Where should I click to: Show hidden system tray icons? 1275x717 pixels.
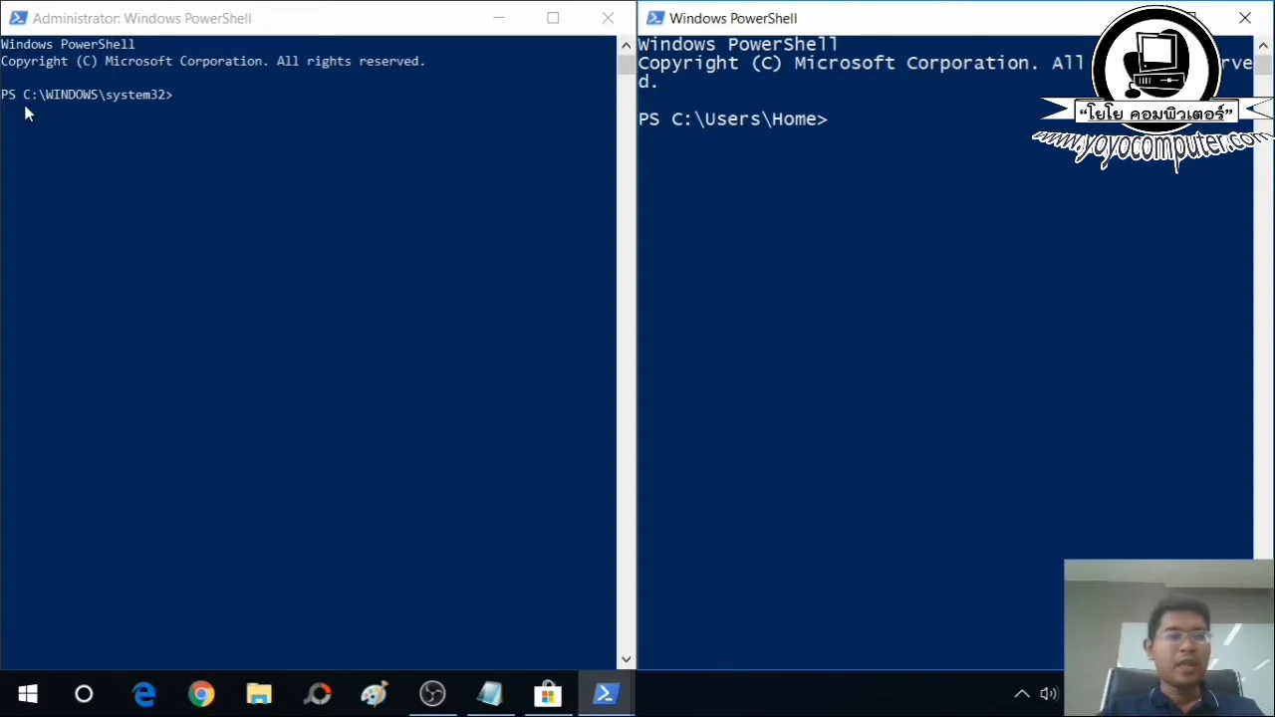click(1021, 694)
